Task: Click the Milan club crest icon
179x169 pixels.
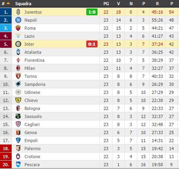Action: click(x=18, y=68)
